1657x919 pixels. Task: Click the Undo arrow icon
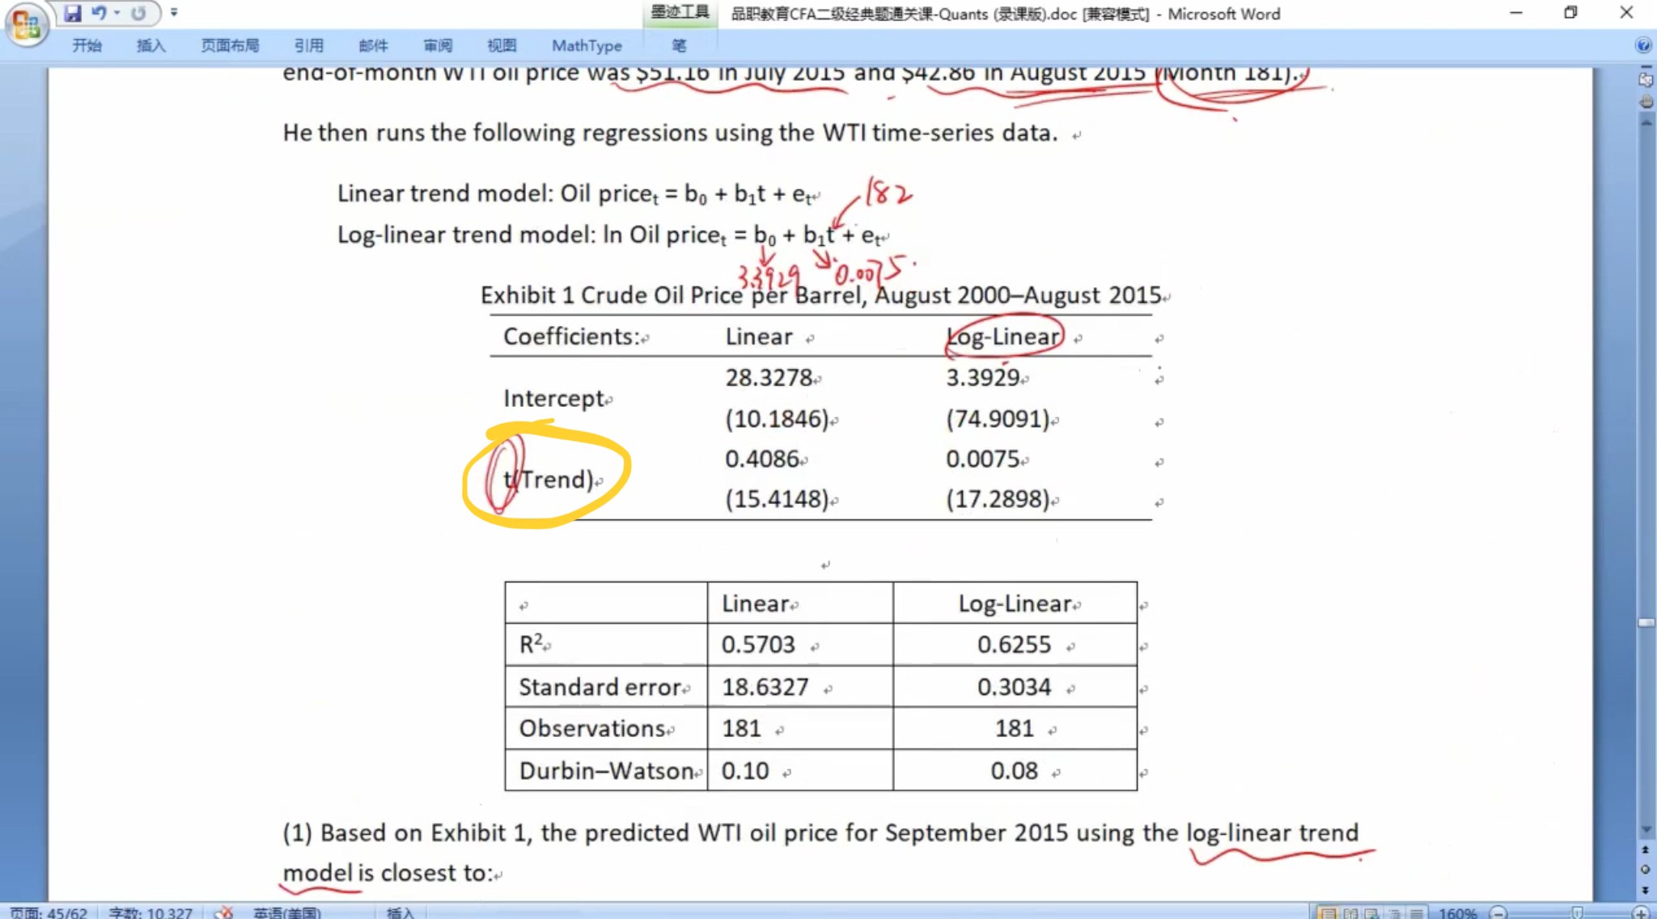point(99,13)
